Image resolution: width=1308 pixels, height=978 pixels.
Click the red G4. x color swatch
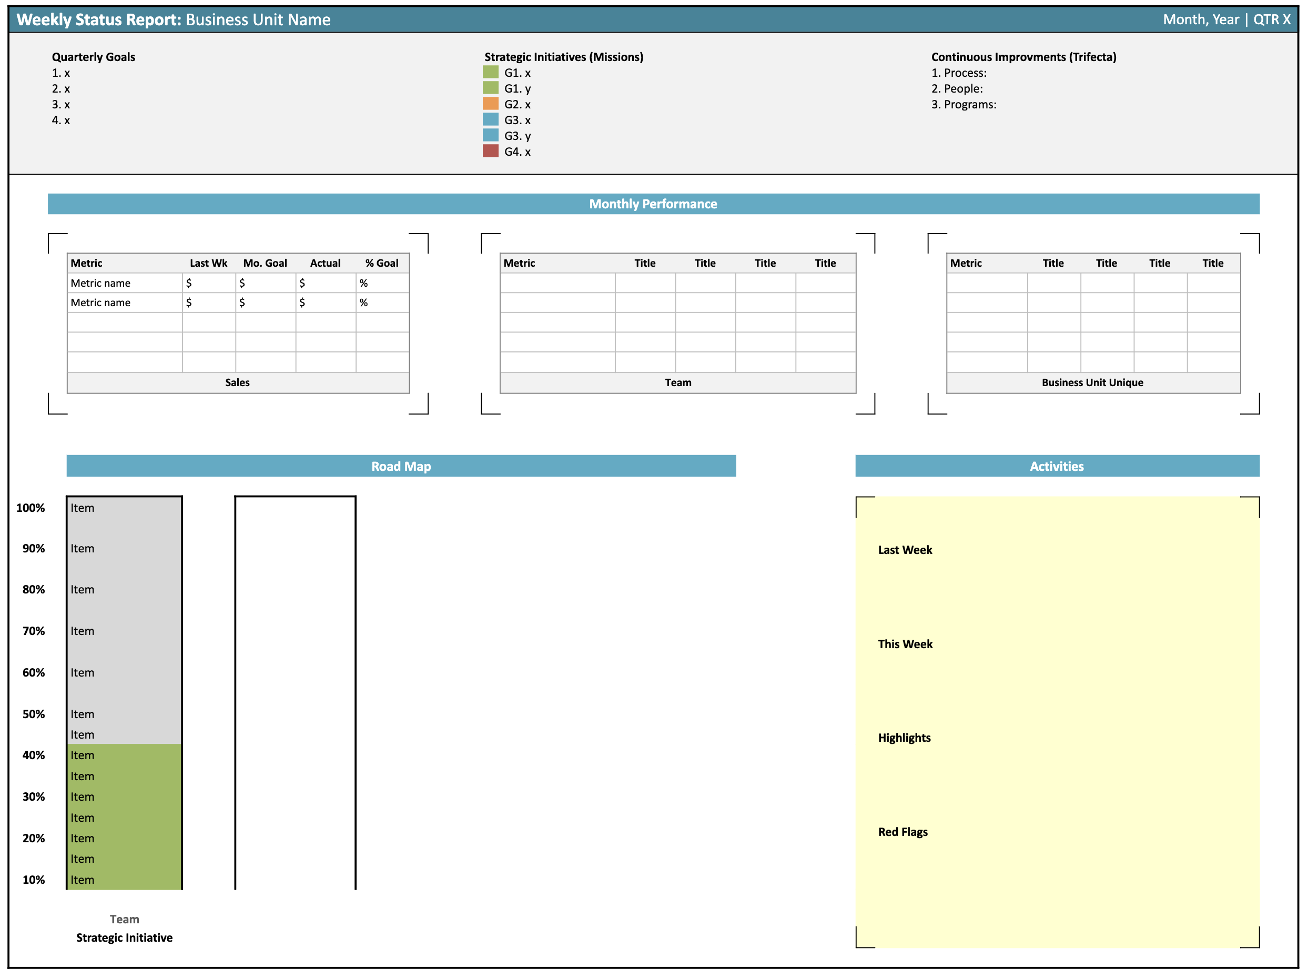click(x=490, y=151)
